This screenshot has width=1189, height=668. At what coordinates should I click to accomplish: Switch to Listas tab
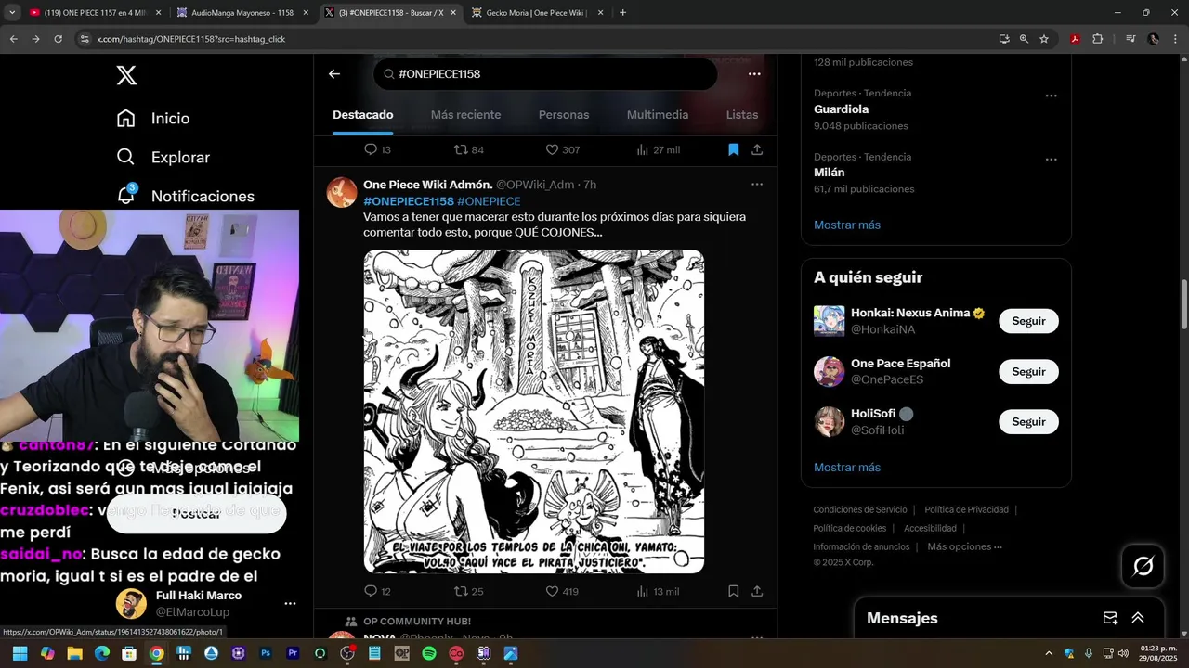742,115
